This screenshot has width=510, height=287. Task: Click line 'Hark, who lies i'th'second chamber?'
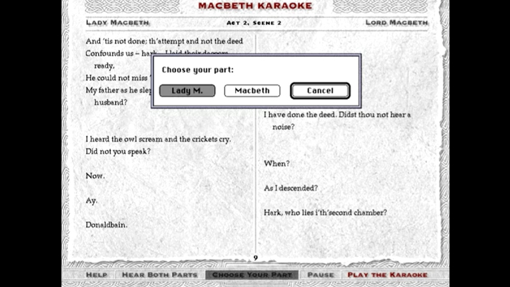tap(325, 213)
